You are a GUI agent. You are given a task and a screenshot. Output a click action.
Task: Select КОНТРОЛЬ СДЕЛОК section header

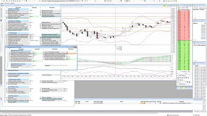(18, 96)
